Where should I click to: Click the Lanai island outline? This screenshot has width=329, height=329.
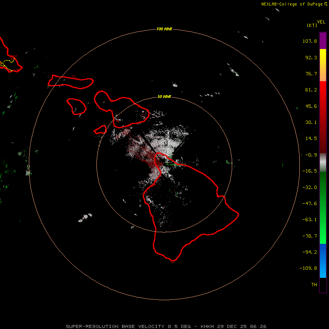point(76,107)
